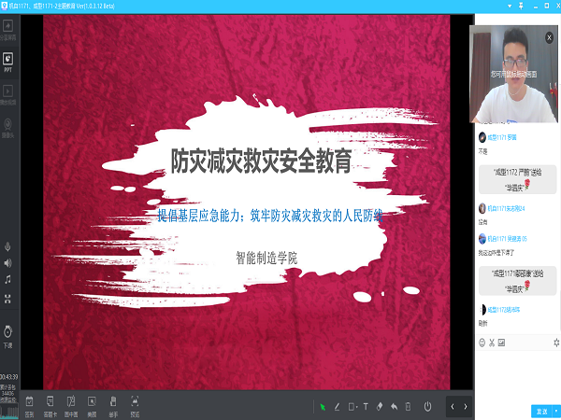This screenshot has height=420, width=561.
Task: Open the emoji picker in chat
Action: 482,343
